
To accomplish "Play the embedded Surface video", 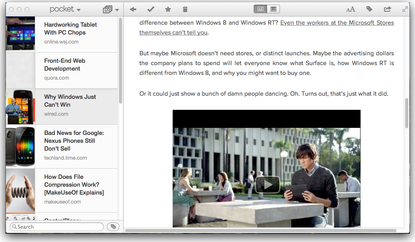I will pyautogui.click(x=267, y=184).
